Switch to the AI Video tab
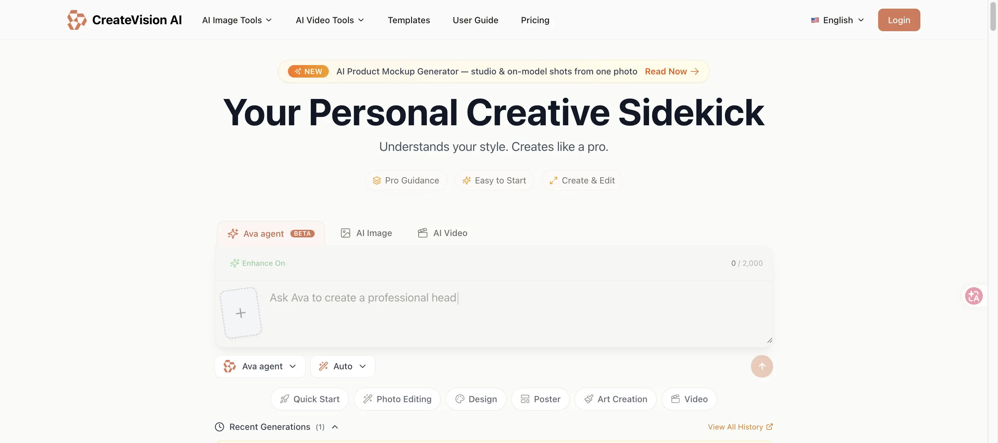998x443 pixels. click(443, 233)
